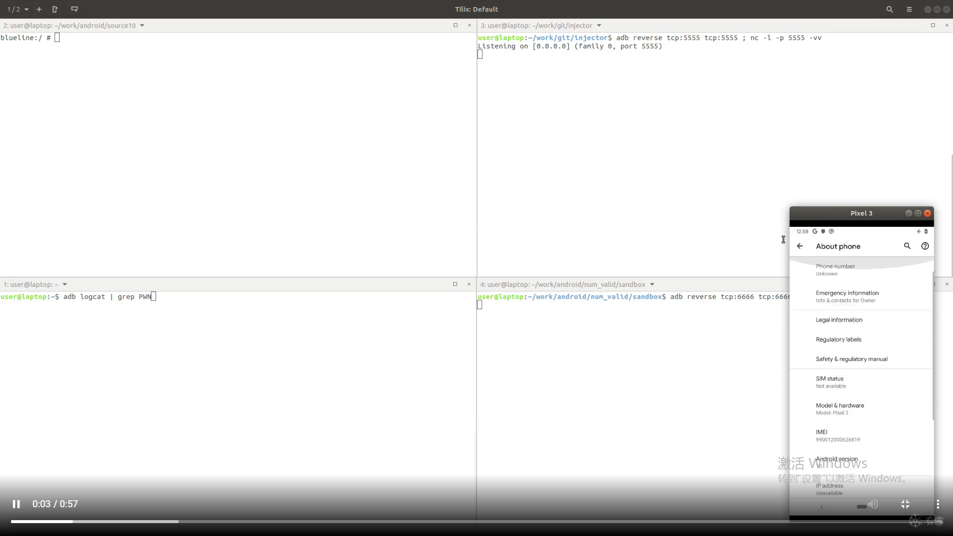Open video player more options menu
This screenshot has height=536, width=953.
938,504
